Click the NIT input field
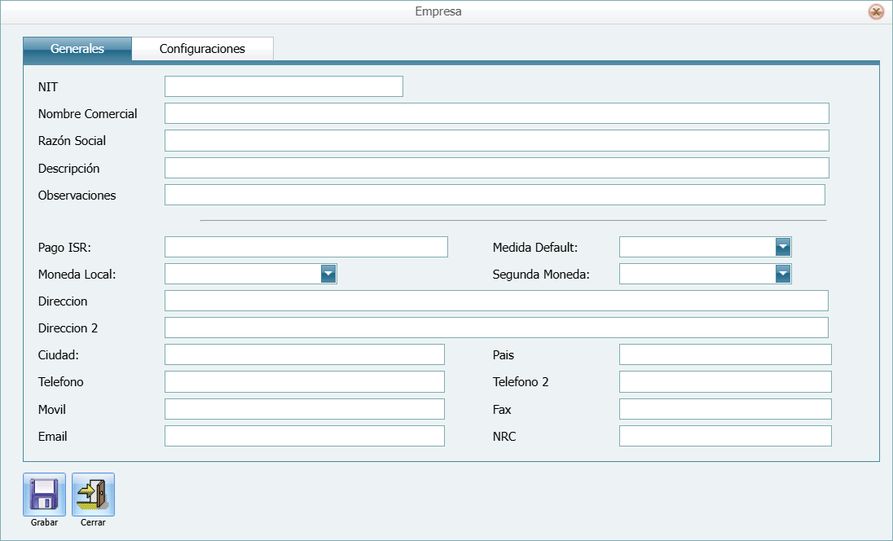 click(284, 86)
